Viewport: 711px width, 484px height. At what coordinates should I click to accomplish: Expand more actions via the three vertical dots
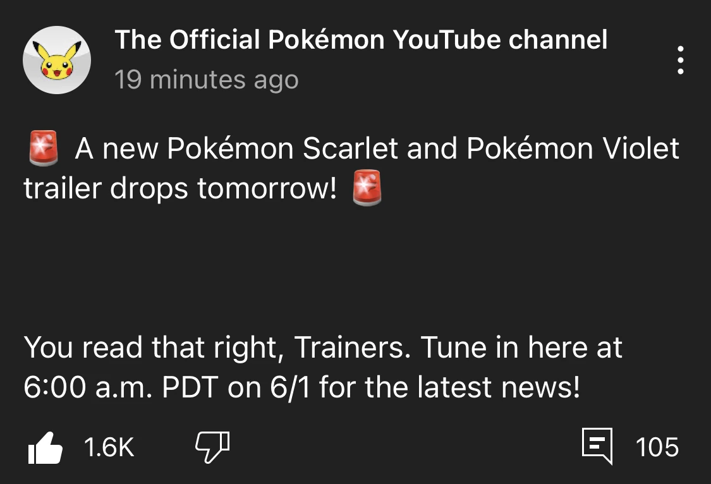pyautogui.click(x=680, y=60)
